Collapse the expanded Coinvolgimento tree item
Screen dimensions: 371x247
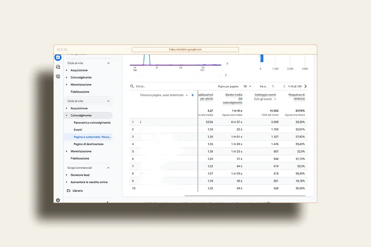66,116
